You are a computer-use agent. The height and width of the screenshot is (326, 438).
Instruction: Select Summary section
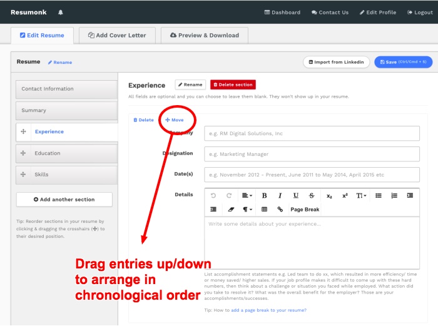click(67, 111)
